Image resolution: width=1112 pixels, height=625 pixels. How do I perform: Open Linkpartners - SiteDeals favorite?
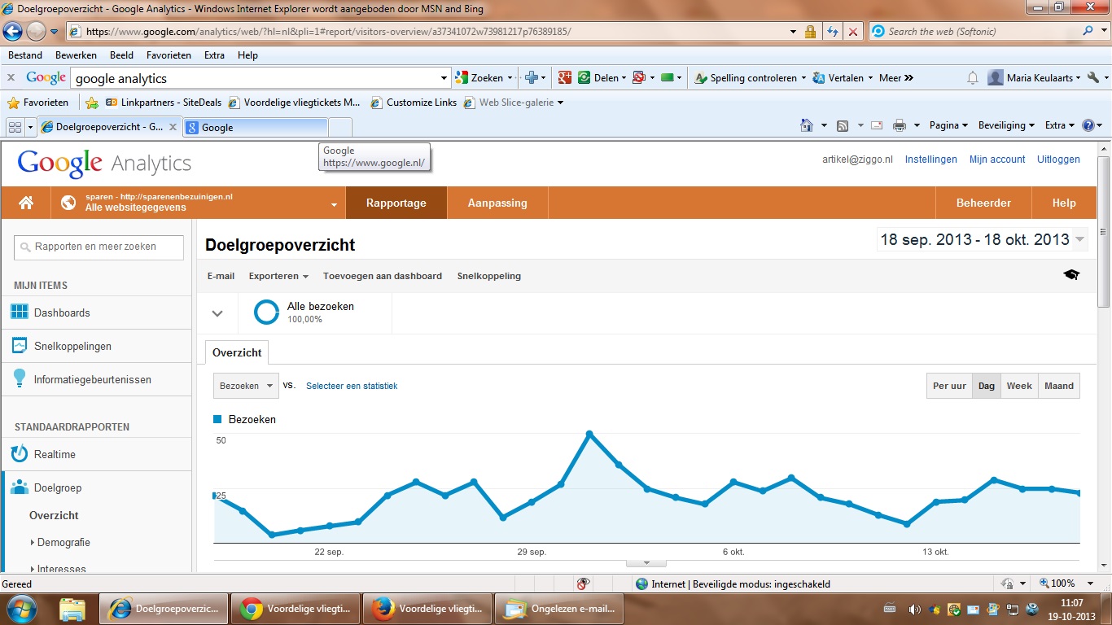click(x=163, y=103)
